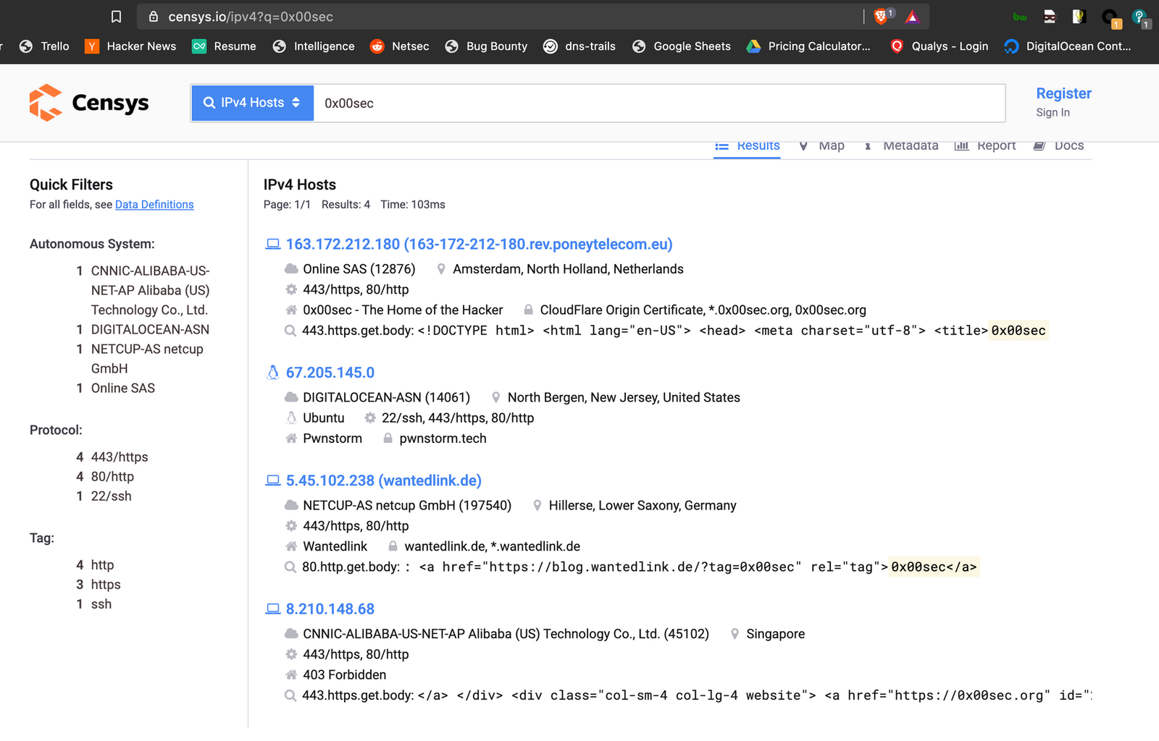Click the Register link

1063,93
